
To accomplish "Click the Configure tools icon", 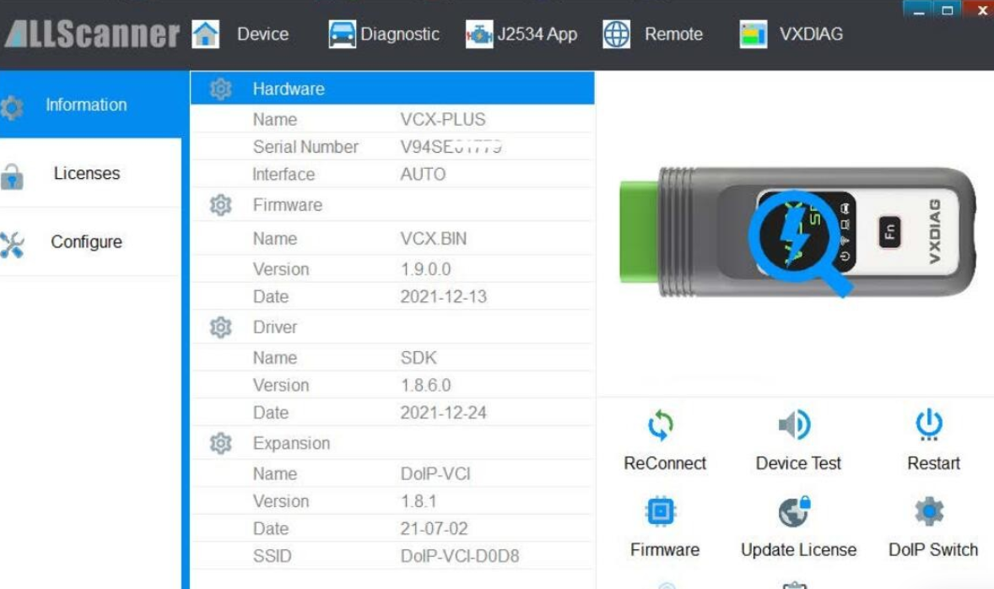I will 12,245.
